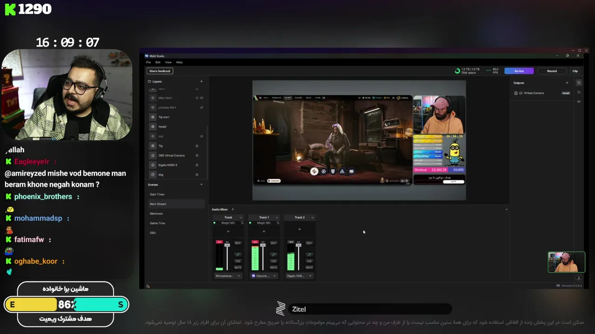The height and width of the screenshot is (334, 595).
Task: Add a new output in Outputs panel
Action: coord(567,83)
